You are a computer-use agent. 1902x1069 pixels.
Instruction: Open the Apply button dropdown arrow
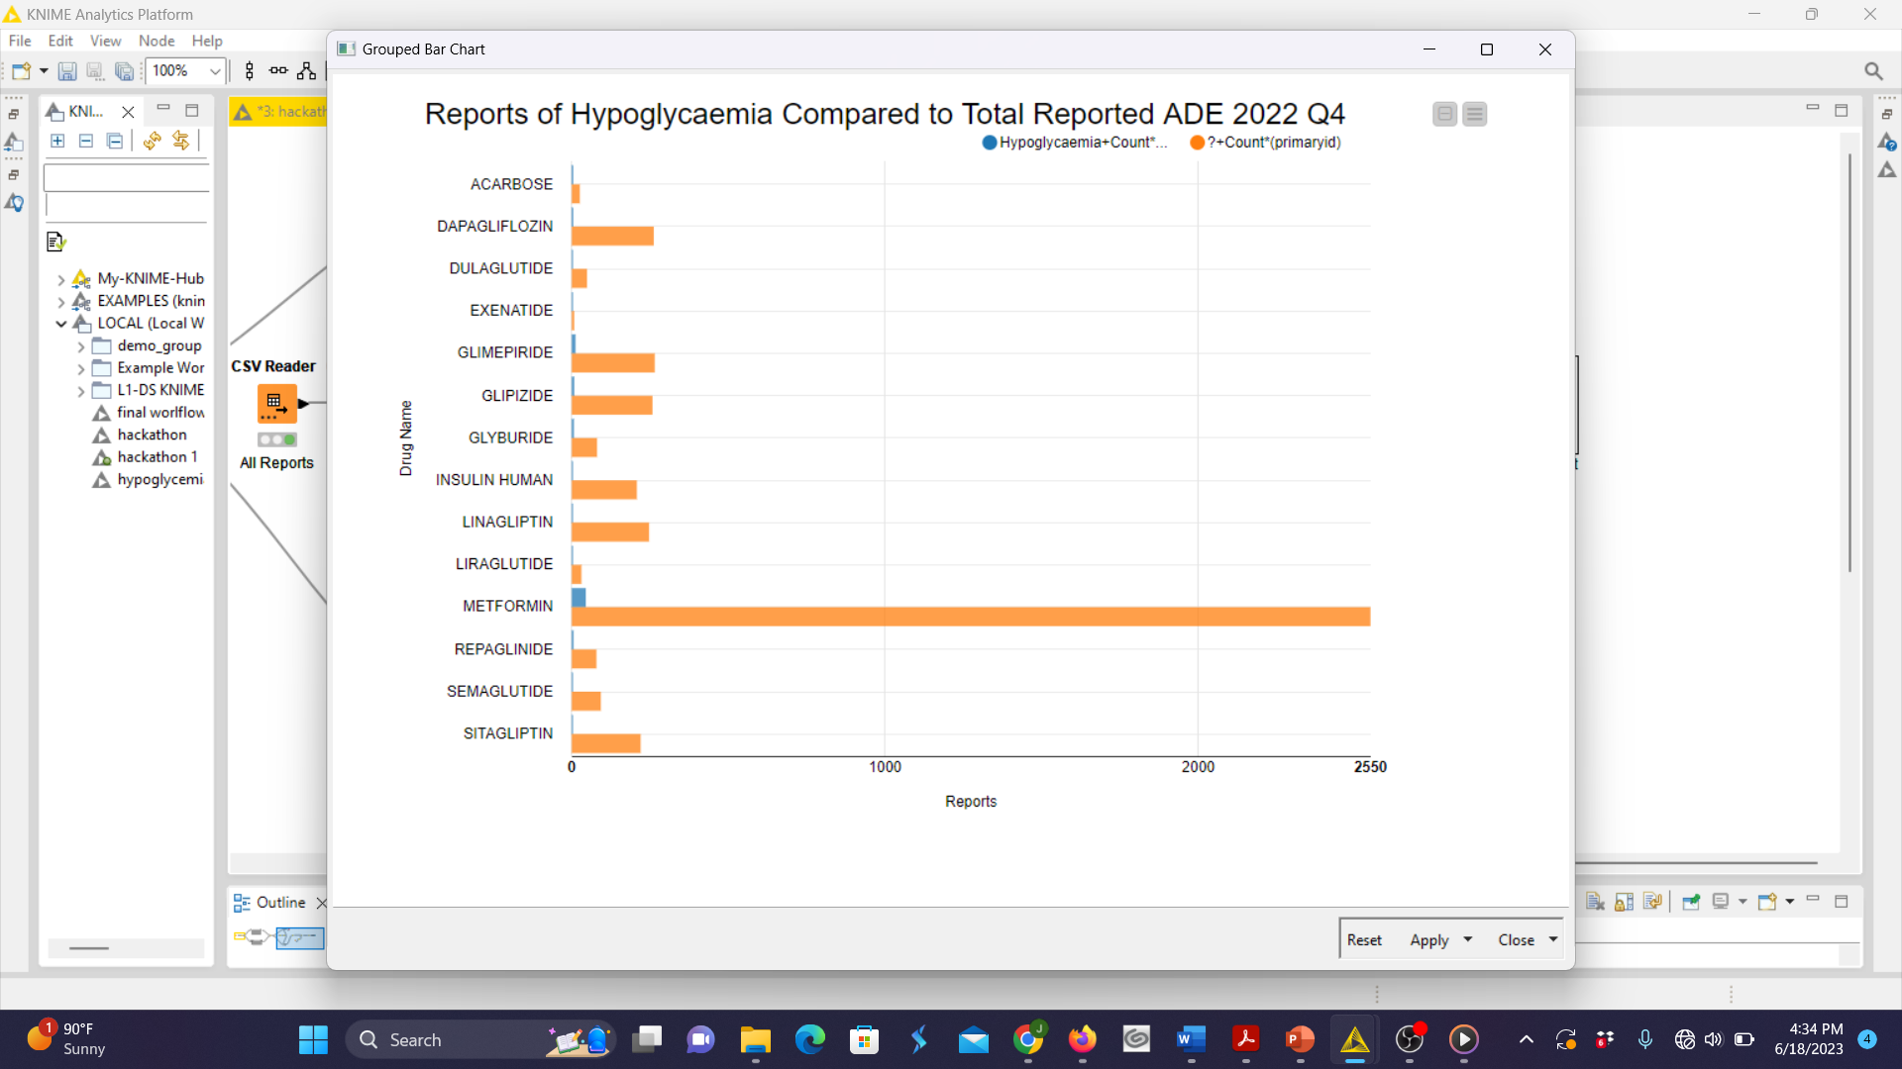coord(1468,939)
